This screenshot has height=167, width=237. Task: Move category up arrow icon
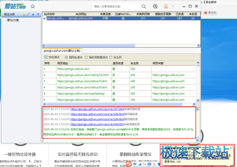click(x=33, y=15)
